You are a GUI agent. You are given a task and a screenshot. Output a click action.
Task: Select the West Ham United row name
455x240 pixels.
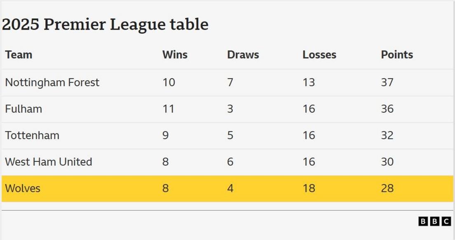click(48, 162)
